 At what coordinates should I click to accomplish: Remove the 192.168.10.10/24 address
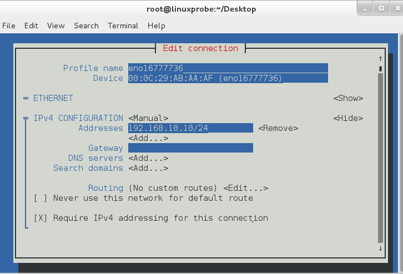point(278,128)
